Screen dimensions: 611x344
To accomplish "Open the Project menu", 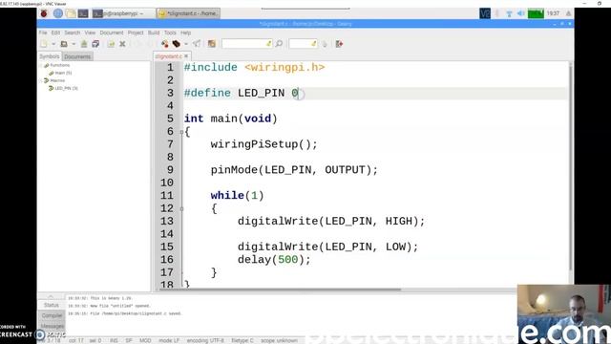I will [136, 32].
